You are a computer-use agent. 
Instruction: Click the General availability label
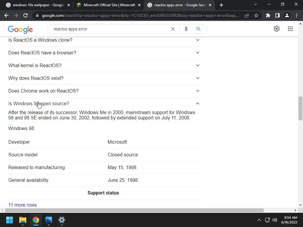[x=28, y=180]
